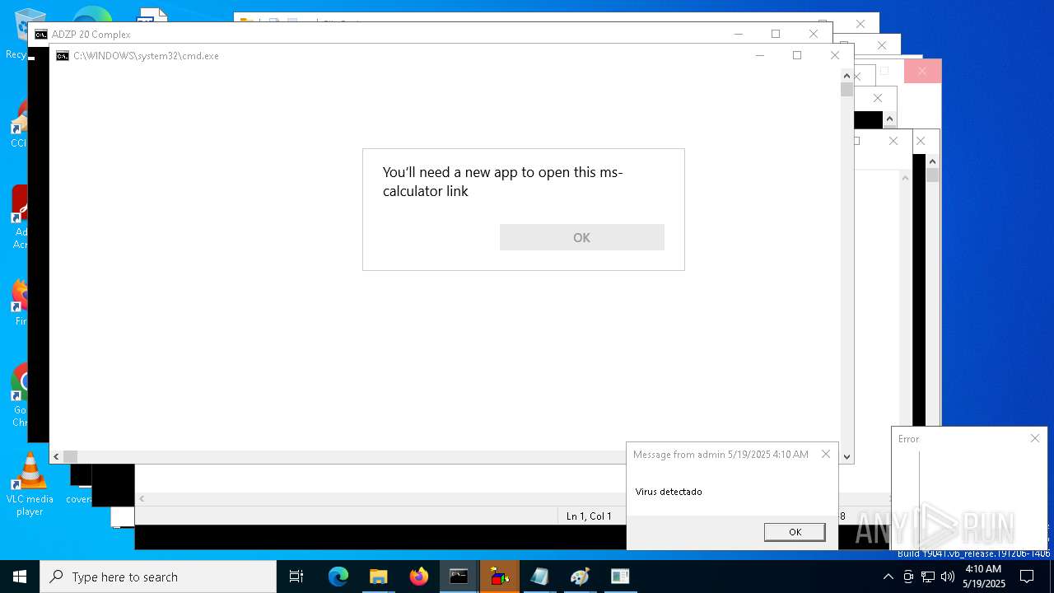The image size is (1054, 593).
Task: Open the Windows Start menu
Action: pyautogui.click(x=20, y=577)
